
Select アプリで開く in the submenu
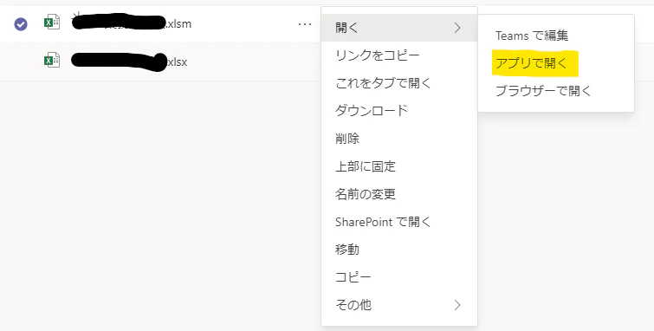[556, 63]
